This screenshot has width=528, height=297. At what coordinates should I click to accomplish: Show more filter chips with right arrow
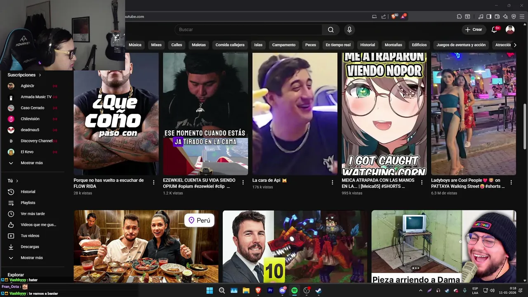click(515, 45)
